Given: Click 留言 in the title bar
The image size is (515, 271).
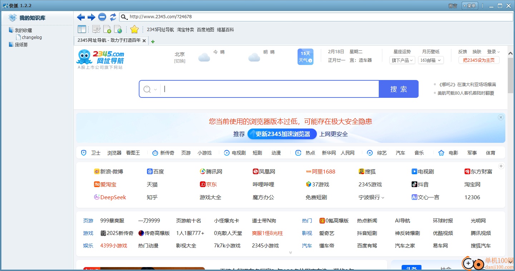Looking at the screenshot, I should (x=452, y=6).
